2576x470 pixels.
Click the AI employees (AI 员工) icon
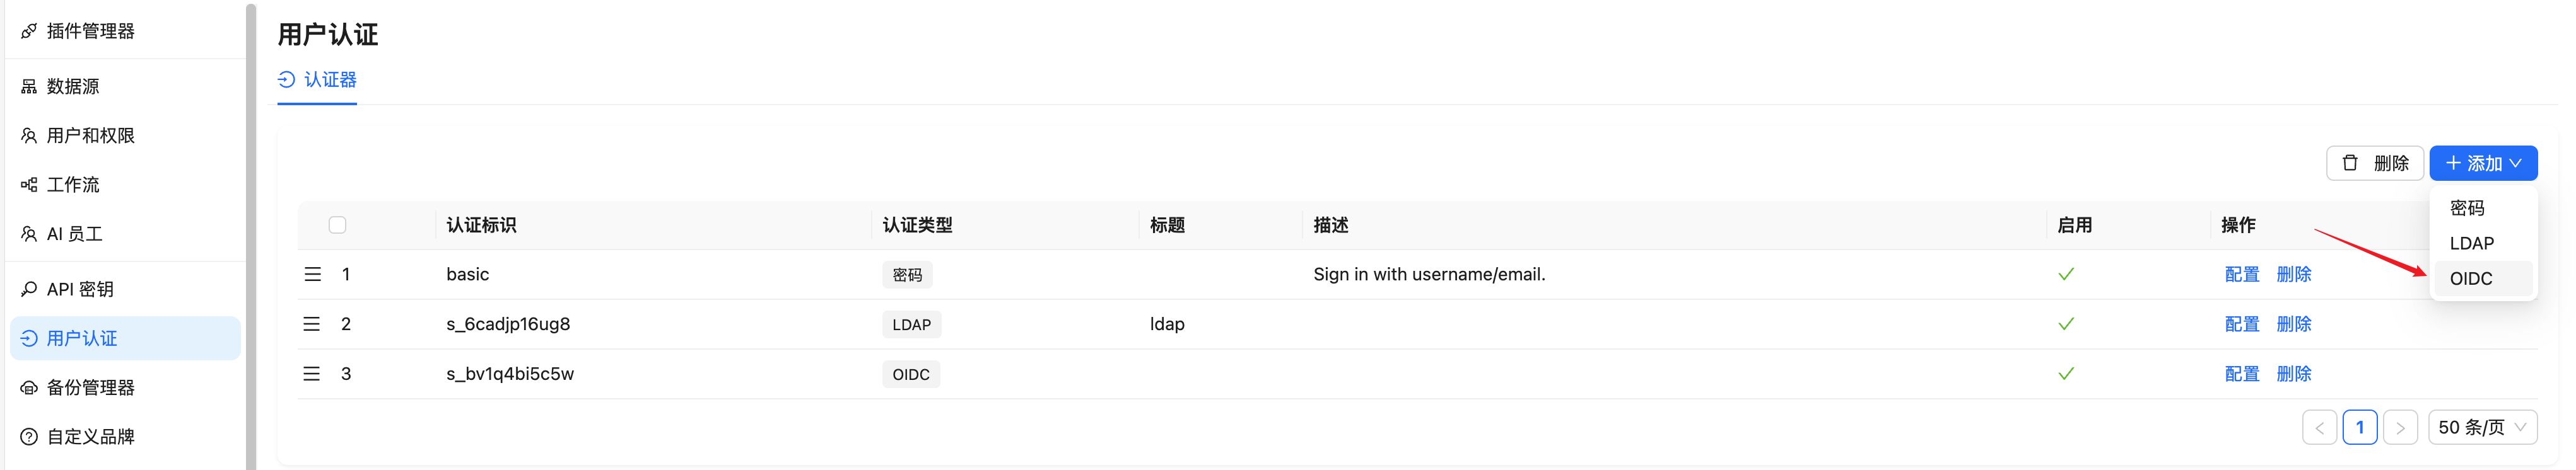pyautogui.click(x=29, y=234)
